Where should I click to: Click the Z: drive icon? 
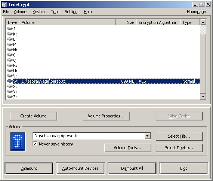click(10, 96)
